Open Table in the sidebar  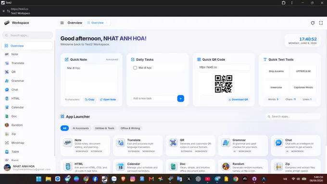click(x=27, y=152)
